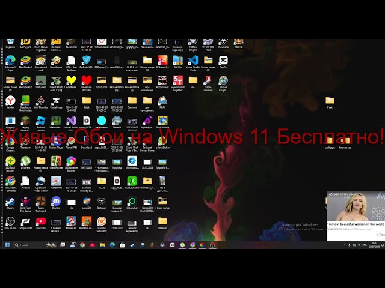This screenshot has height=288, width=385.
Task: Select red heart Undertale icon
Action: [x=87, y=83]
